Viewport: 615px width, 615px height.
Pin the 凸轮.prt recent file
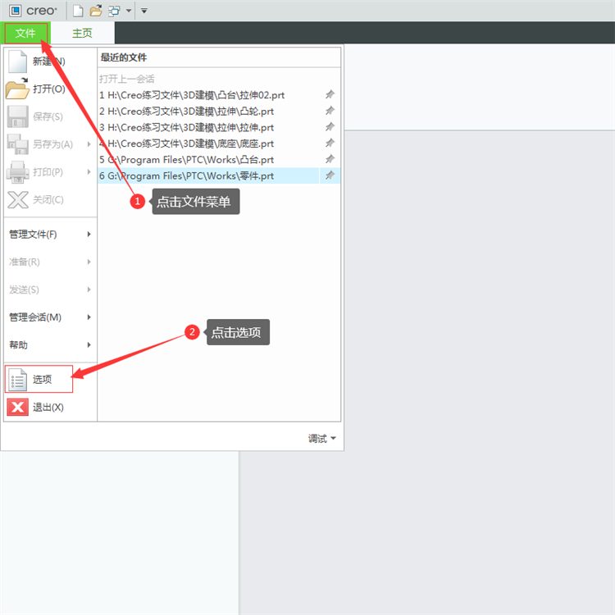tap(330, 111)
